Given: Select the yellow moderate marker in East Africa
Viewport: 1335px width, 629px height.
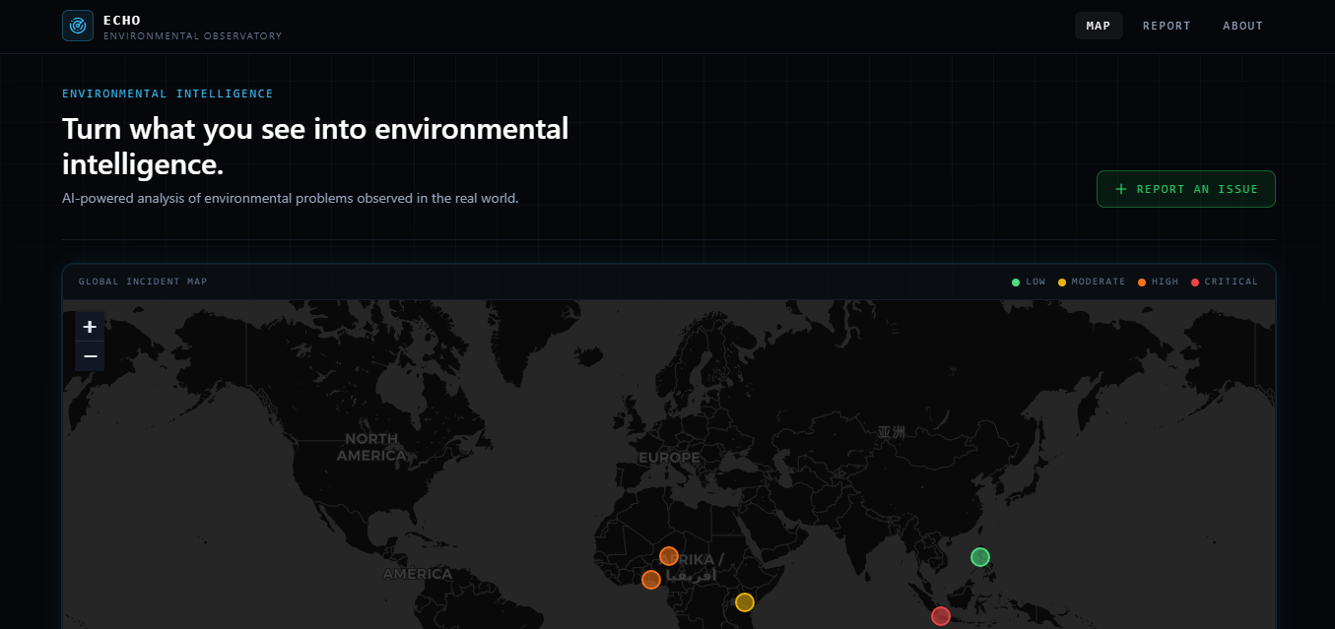Looking at the screenshot, I should [745, 602].
